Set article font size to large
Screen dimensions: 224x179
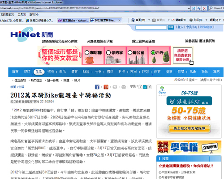(x=150, y=87)
